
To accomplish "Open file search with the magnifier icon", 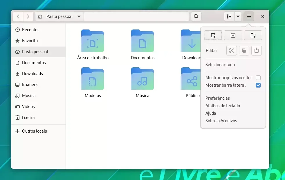I will point(196,16).
